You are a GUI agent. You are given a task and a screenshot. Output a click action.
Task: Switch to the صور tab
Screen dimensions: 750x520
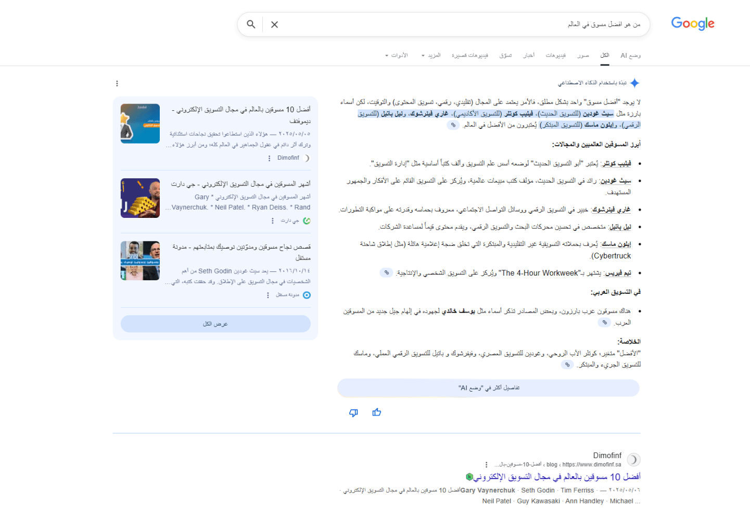(583, 55)
